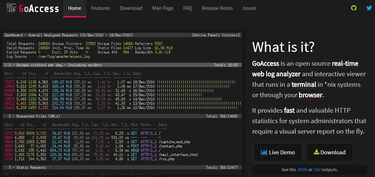The width and height of the screenshot is (375, 177).
Task: Open the Features menu item
Action: point(100,8)
